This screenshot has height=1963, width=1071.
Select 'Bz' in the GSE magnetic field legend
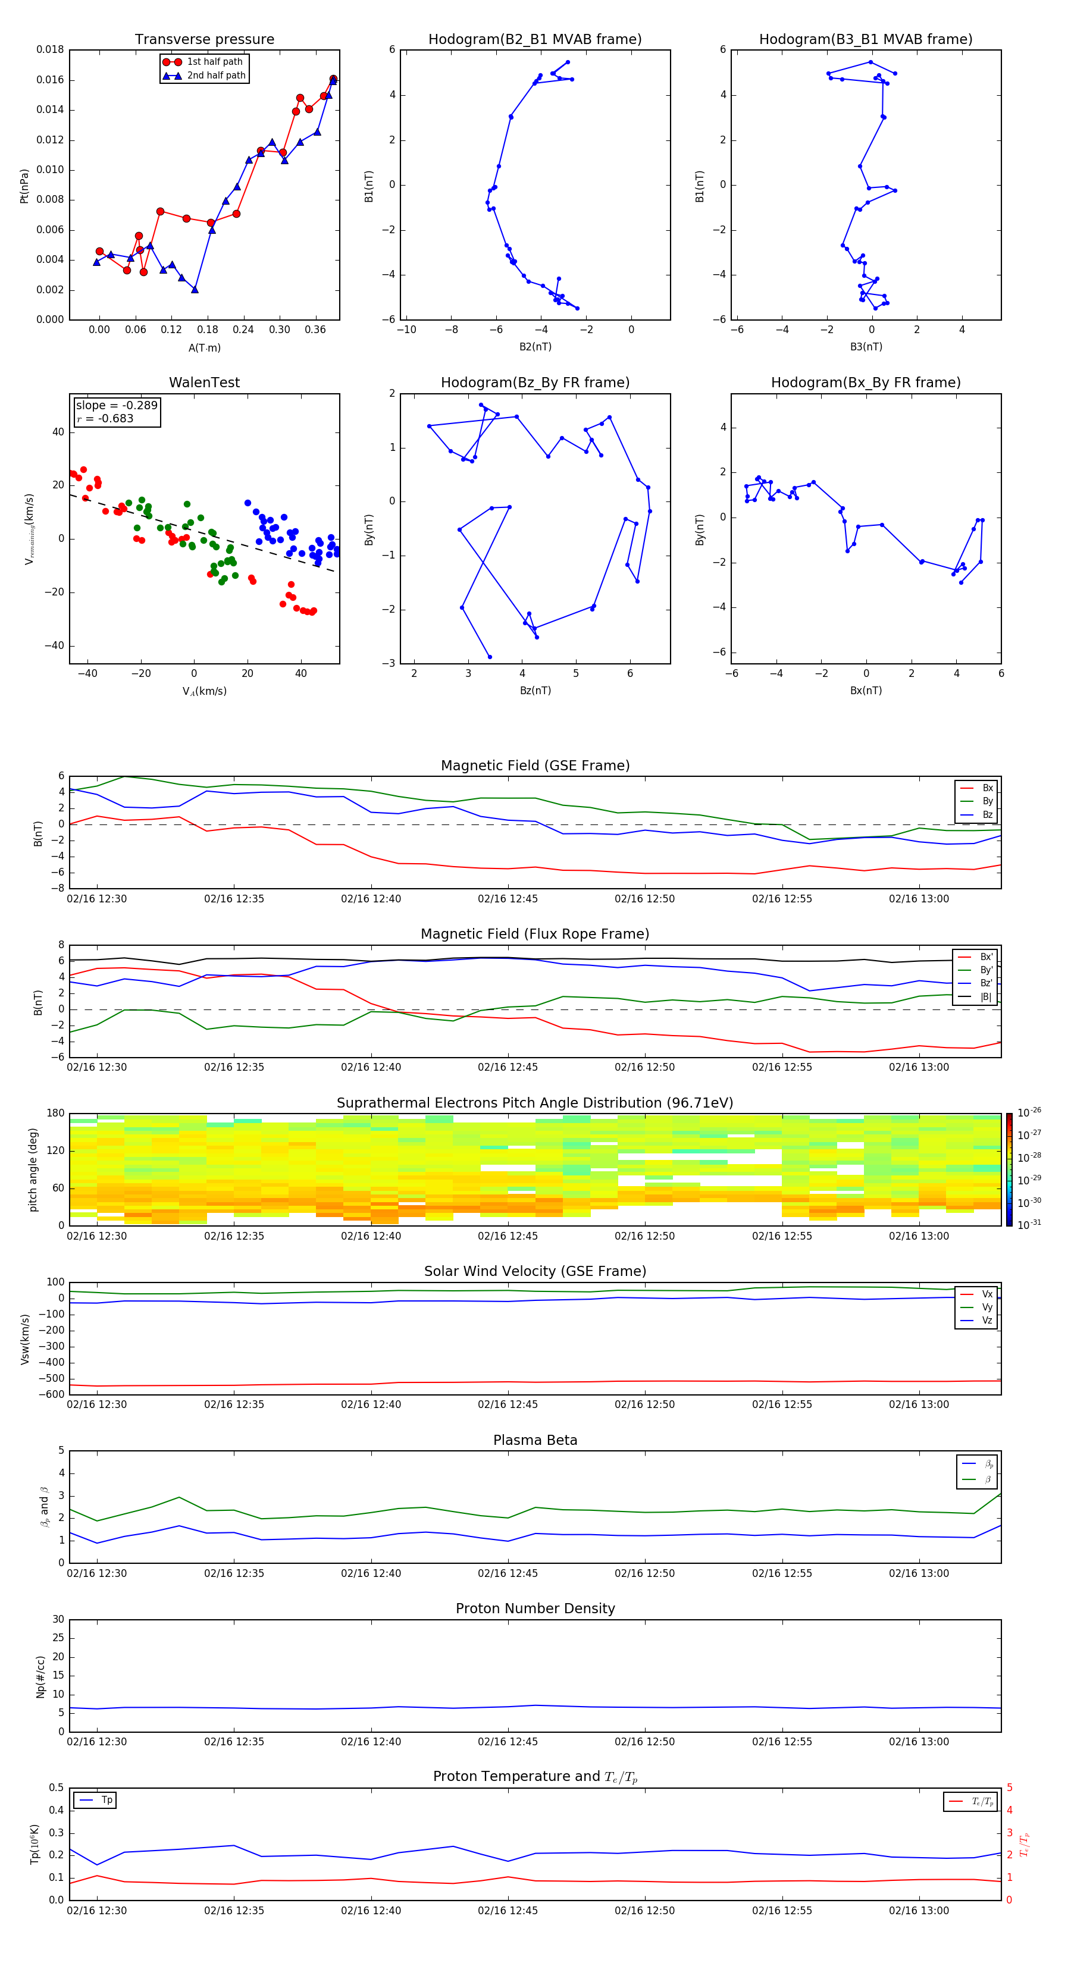click(x=976, y=816)
